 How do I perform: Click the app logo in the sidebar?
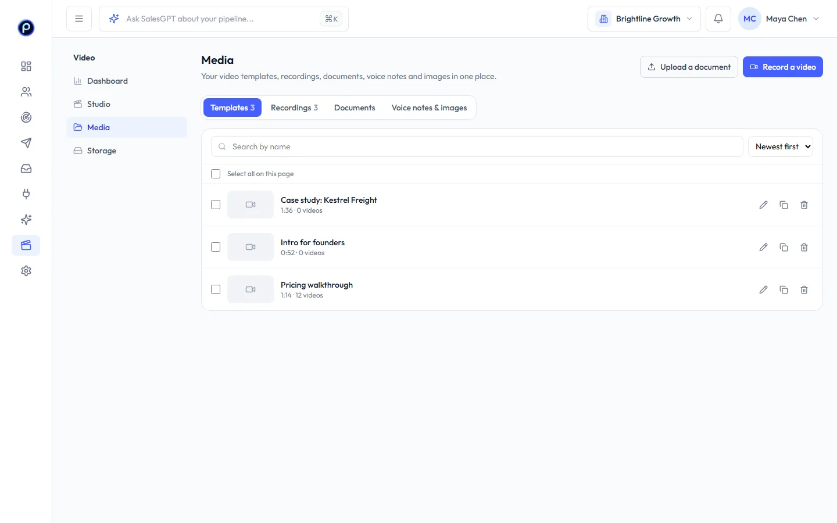click(26, 27)
